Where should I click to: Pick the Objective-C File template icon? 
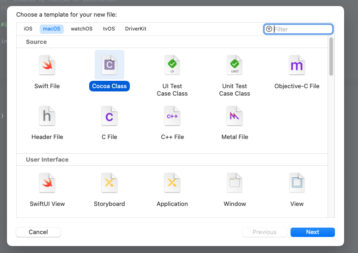[x=297, y=65]
